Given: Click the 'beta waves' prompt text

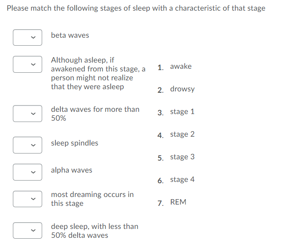Looking at the screenshot, I should tap(70, 35).
